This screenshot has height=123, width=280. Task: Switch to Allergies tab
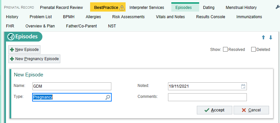pos(93,17)
